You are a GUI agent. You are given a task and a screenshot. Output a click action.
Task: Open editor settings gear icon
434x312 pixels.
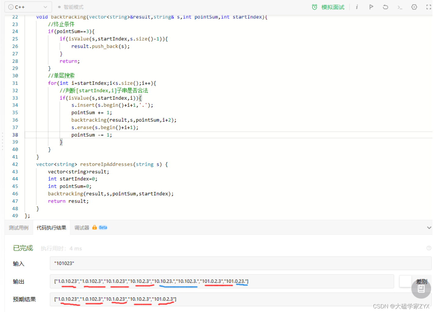[x=414, y=7]
